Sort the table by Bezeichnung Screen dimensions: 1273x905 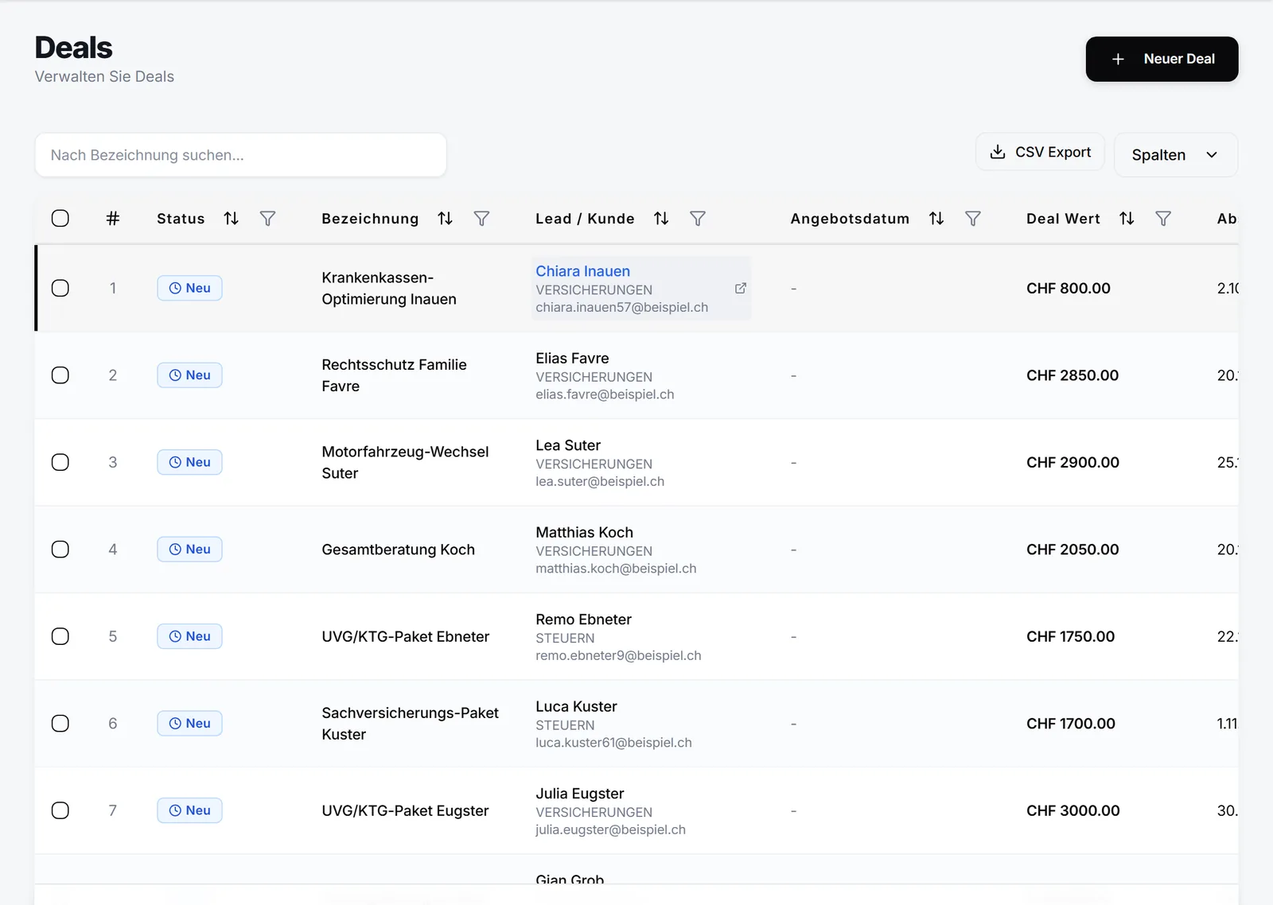tap(445, 219)
